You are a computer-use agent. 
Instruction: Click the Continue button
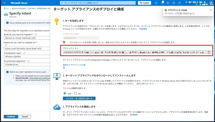(11, 117)
